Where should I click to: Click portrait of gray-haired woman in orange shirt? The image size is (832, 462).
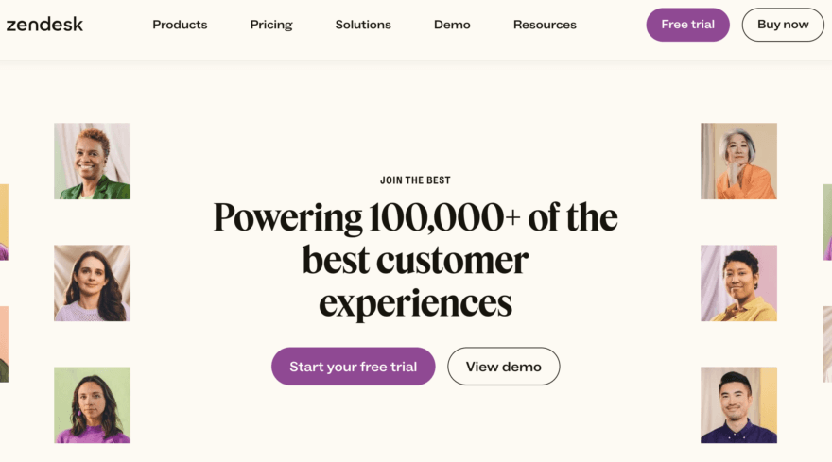tap(738, 162)
